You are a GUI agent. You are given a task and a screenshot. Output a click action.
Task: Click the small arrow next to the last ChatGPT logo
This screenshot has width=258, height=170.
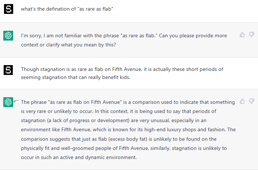(x=16, y=101)
